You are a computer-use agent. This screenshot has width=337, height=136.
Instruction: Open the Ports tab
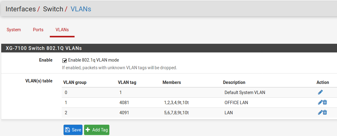38,30
